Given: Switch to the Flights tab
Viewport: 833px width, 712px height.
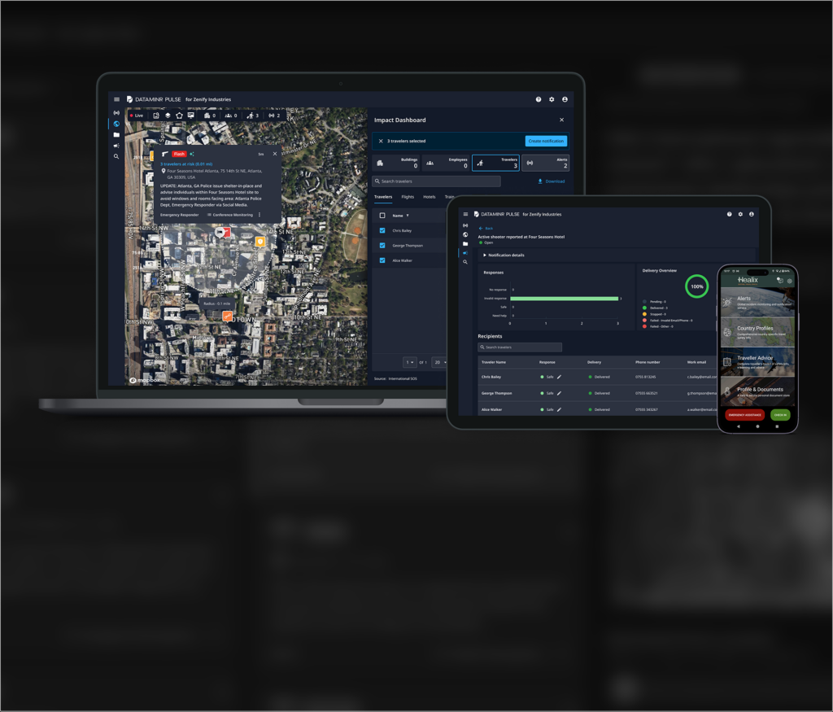Looking at the screenshot, I should [x=408, y=197].
